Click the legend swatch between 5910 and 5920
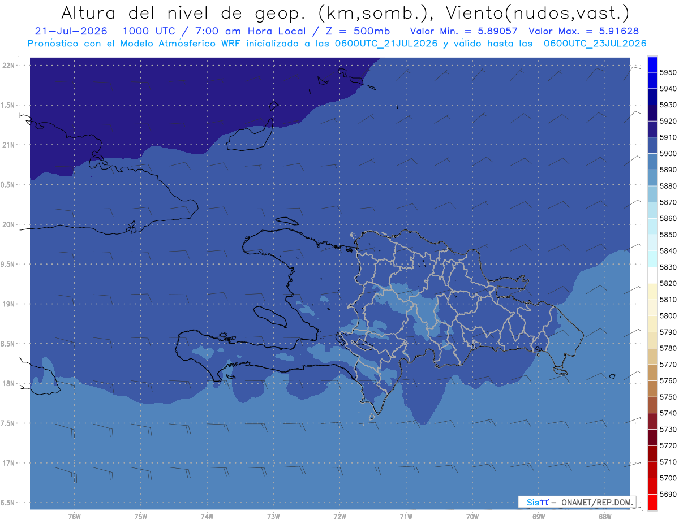The width and height of the screenshot is (679, 524). pyautogui.click(x=652, y=129)
